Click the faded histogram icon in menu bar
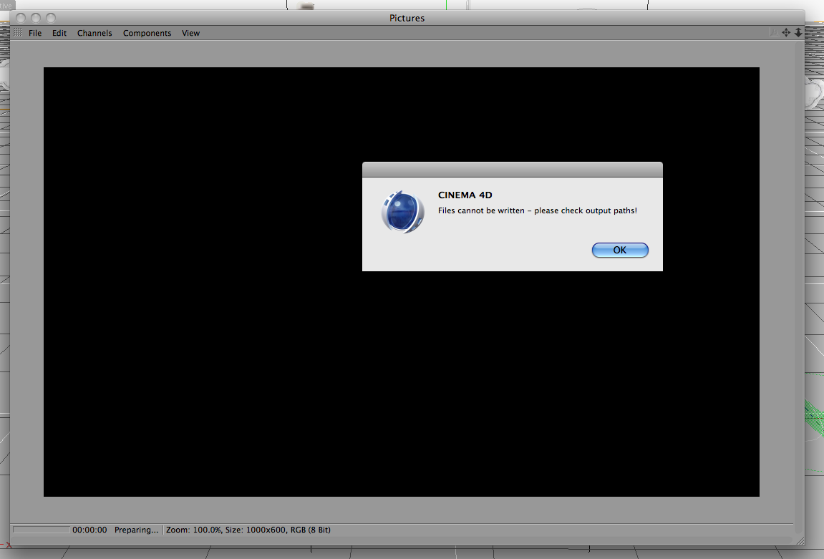Screen dimensions: 824x559 [x=774, y=33]
